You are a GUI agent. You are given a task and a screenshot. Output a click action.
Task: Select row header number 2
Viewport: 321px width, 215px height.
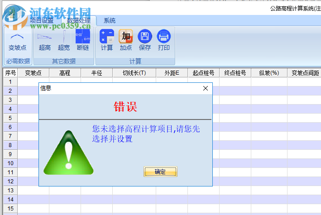click(x=10, y=91)
